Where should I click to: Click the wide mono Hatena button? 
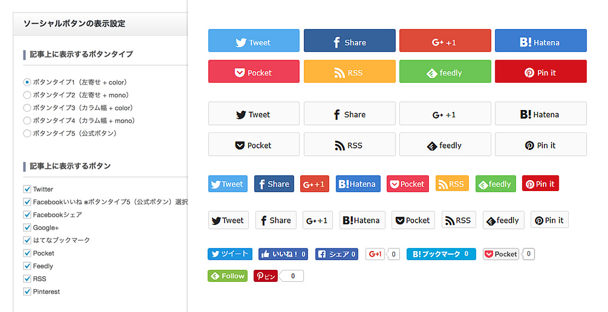click(x=541, y=113)
